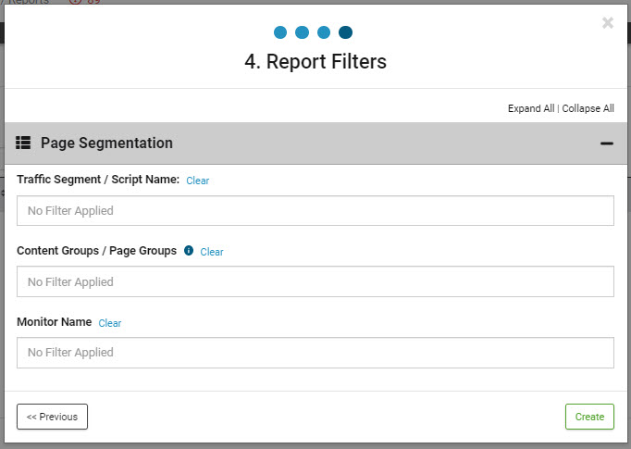Close the Report Filters dialog
The height and width of the screenshot is (449, 631).
[607, 23]
